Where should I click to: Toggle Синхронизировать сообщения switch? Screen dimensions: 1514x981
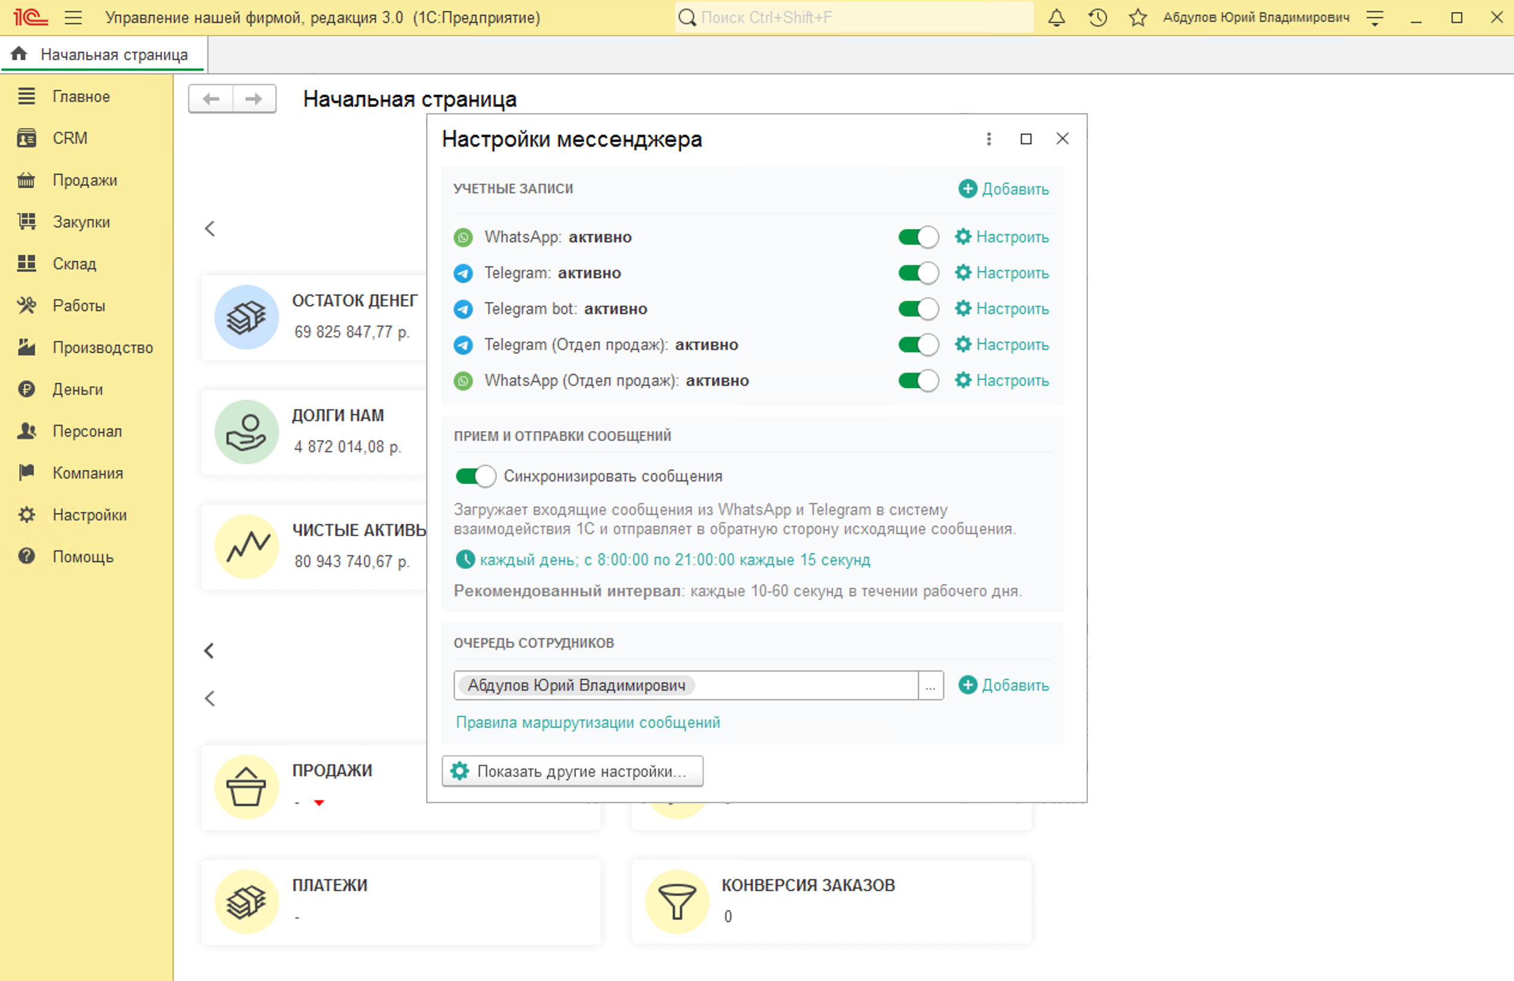[x=475, y=476]
